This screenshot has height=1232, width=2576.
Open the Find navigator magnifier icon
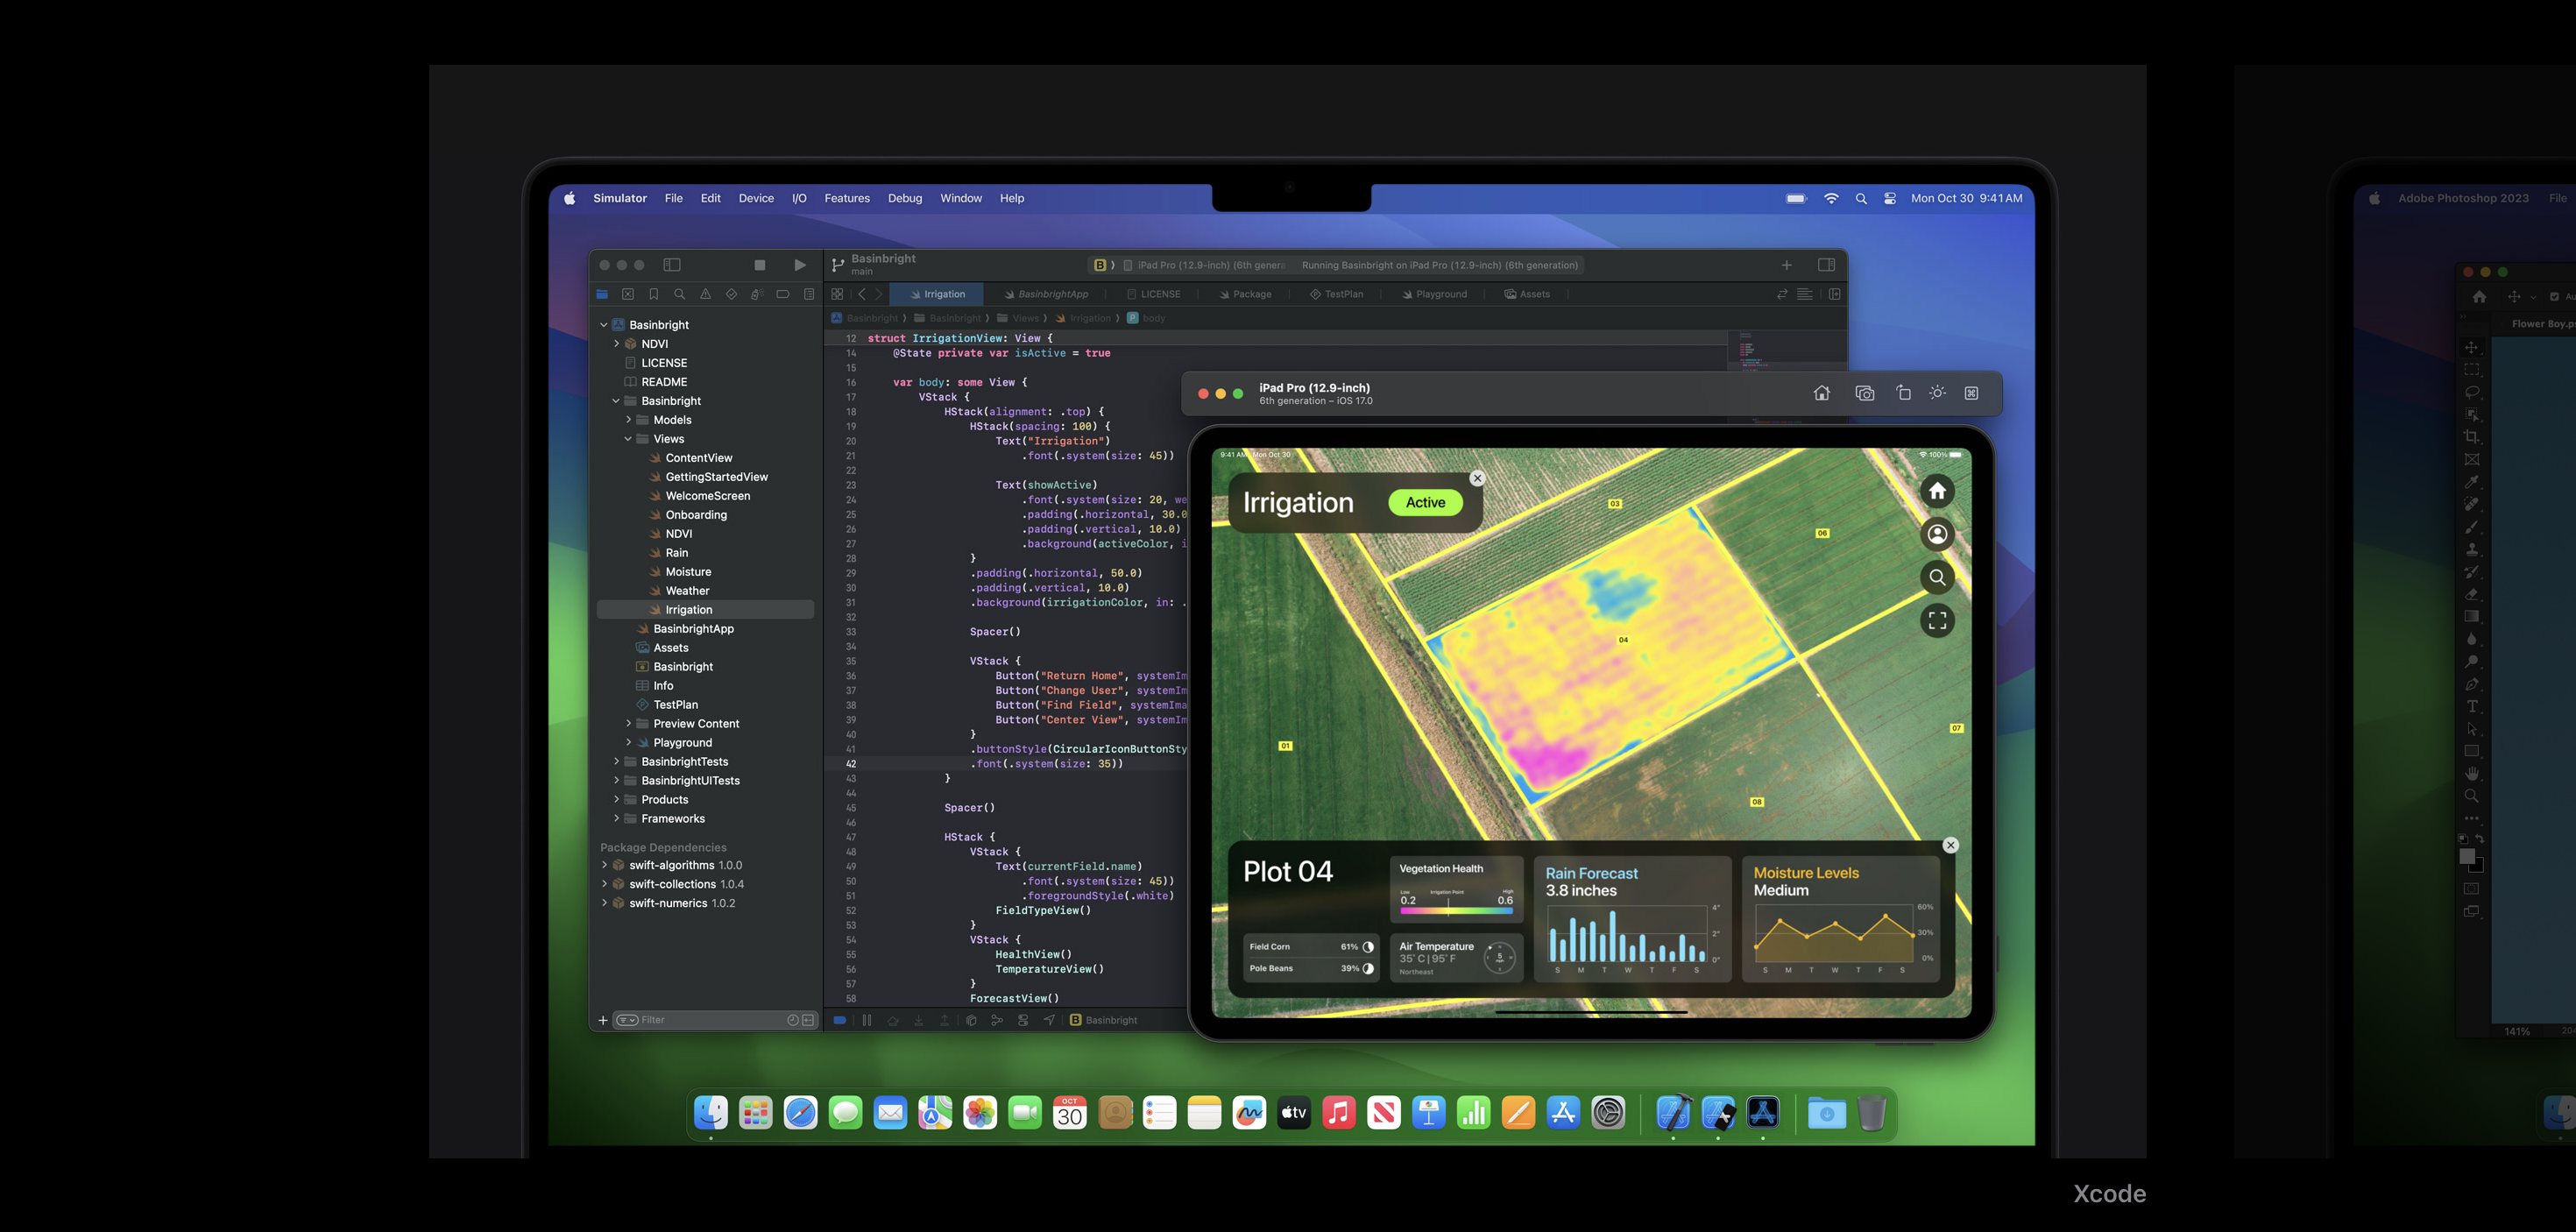coord(680,294)
